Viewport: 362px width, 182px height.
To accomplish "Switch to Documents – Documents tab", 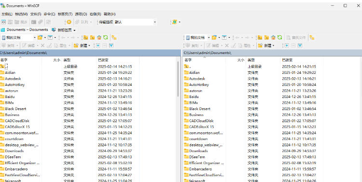I will coord(25,30).
